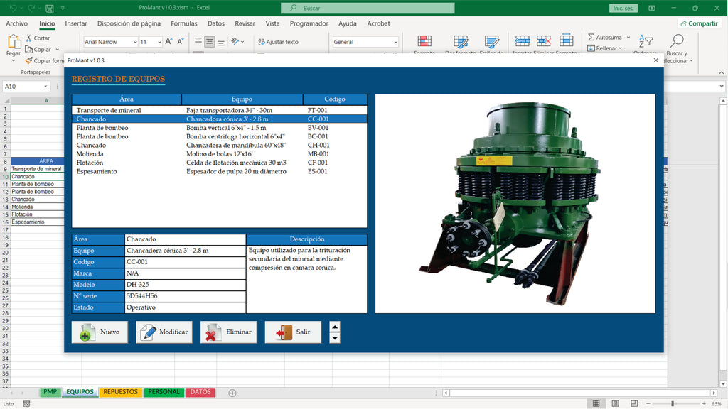Click Eliminar cells icon in ribbon
Screen dimensions: 728x409
pos(544,41)
